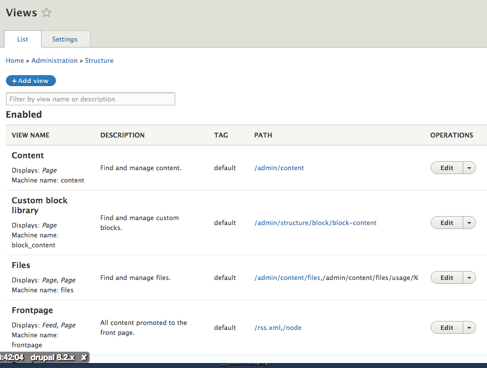Follow the /admin/content path link
Image resolution: width=487 pixels, height=368 pixels.
[279, 168]
